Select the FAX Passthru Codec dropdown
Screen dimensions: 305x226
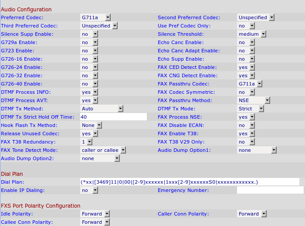(250, 84)
